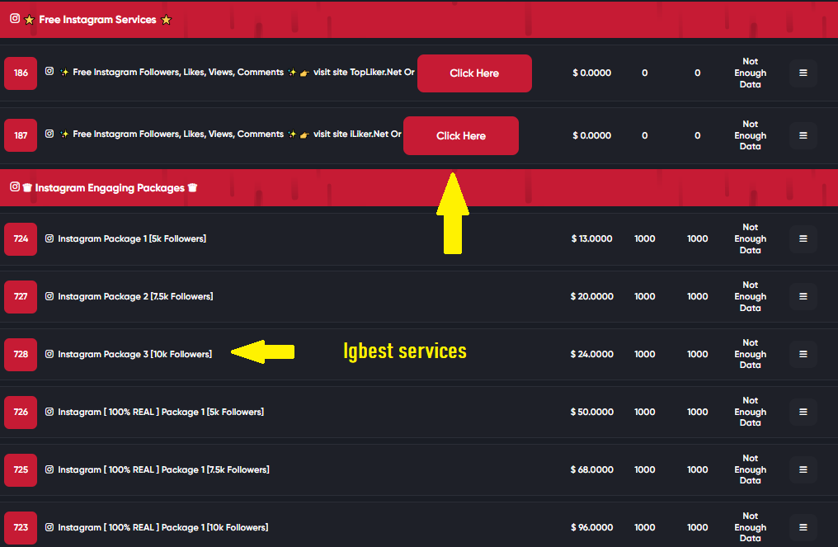
Task: Click the Instagram icon in Instagram Engaging Packages header
Action: 14,187
